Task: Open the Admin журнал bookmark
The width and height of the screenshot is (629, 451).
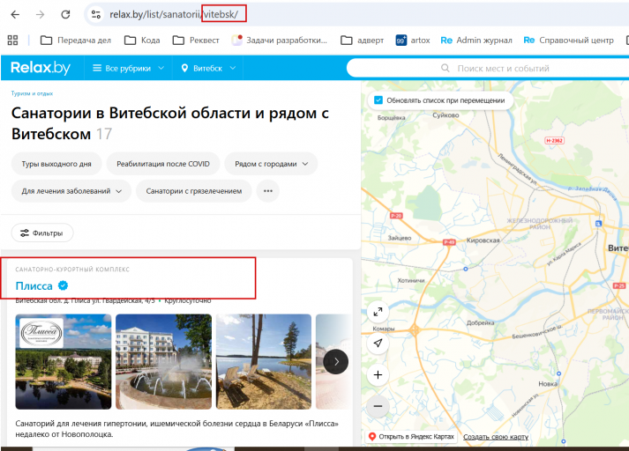Action: pyautogui.click(x=476, y=40)
